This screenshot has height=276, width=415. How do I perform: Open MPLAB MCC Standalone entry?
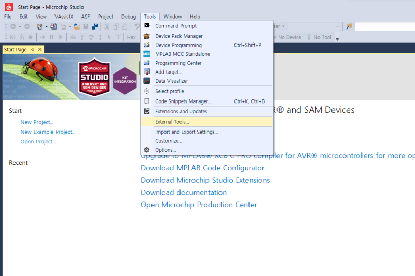(182, 54)
